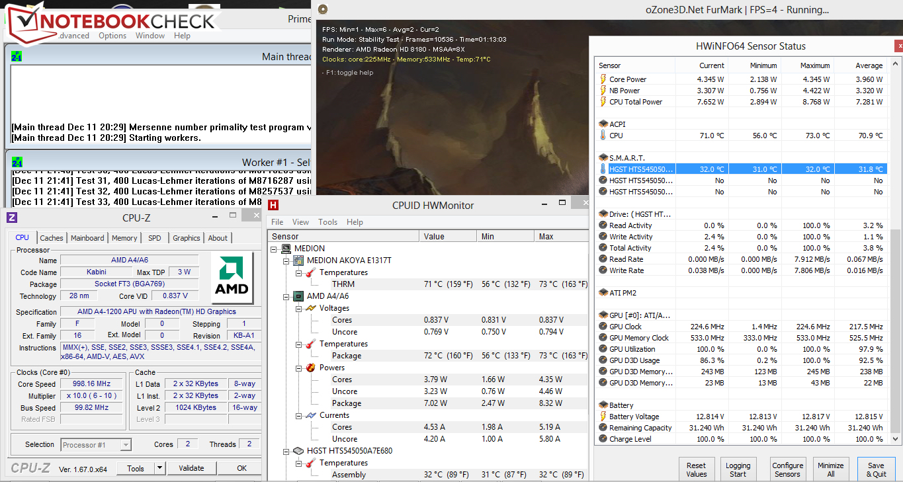
Task: Open the Memory tab in CPU-Z
Action: point(124,238)
